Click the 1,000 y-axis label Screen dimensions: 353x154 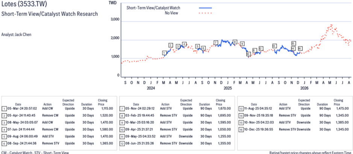115,57
